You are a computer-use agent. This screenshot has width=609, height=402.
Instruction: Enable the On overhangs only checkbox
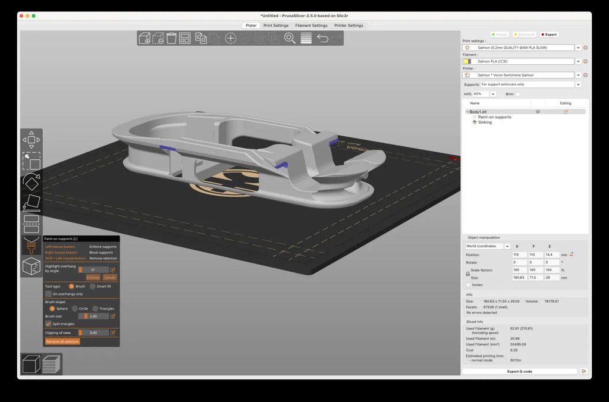tap(49, 294)
